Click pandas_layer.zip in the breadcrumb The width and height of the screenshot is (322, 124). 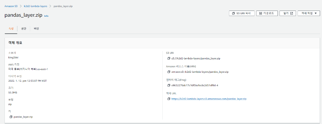63,6
